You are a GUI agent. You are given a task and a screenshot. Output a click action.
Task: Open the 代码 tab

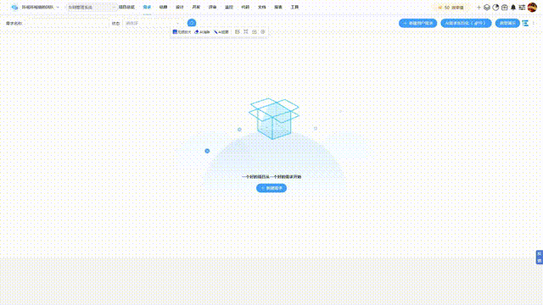coord(245,7)
